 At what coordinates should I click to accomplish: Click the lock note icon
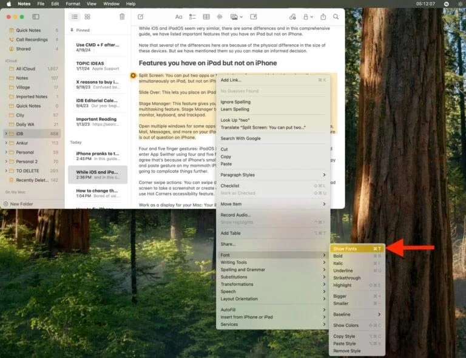(306, 17)
